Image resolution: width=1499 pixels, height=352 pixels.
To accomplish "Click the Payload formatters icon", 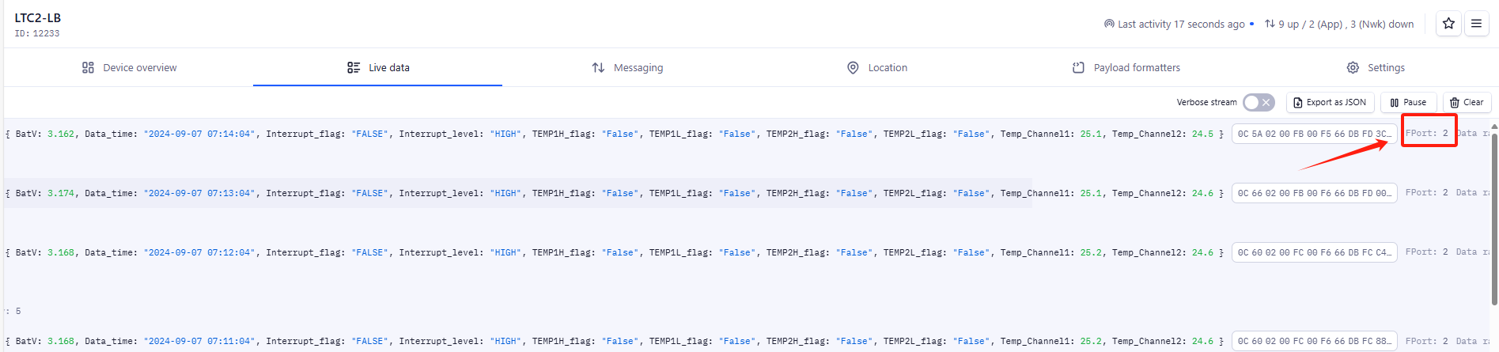I will 1078,68.
